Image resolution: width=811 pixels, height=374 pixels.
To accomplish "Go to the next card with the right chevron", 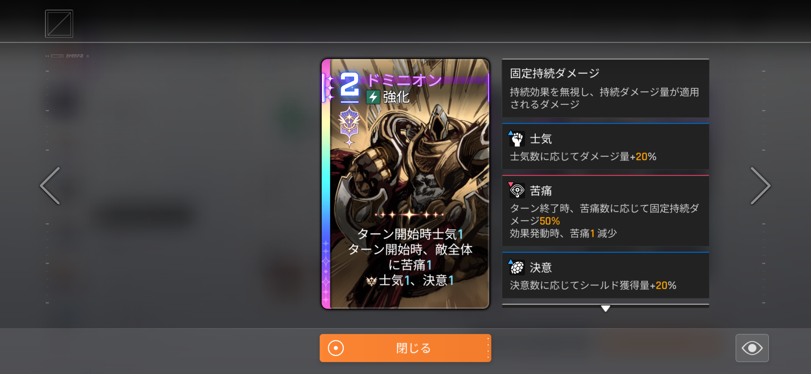I will click(760, 186).
